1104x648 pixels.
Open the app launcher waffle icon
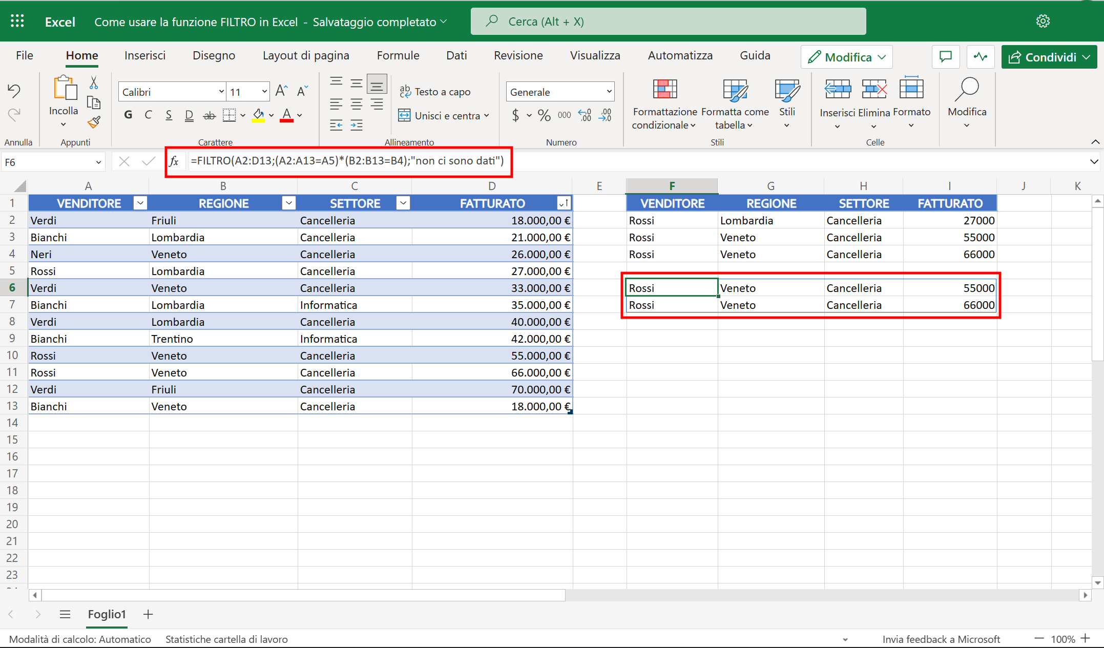[17, 21]
